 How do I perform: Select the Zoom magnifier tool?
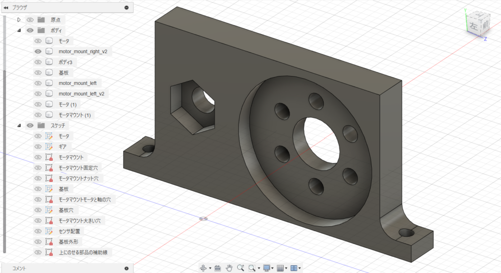[x=241, y=268]
